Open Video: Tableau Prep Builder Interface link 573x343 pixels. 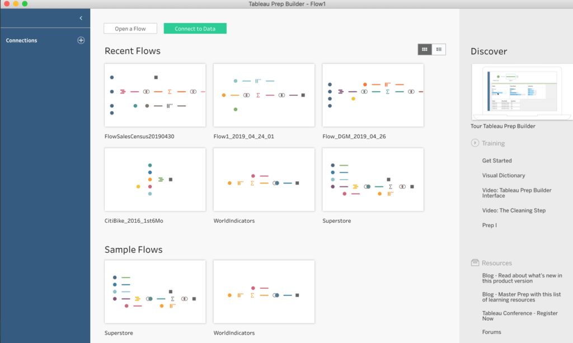(516, 193)
